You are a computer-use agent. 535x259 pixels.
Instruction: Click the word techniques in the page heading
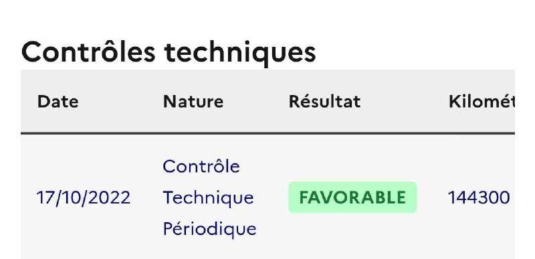[x=240, y=52]
